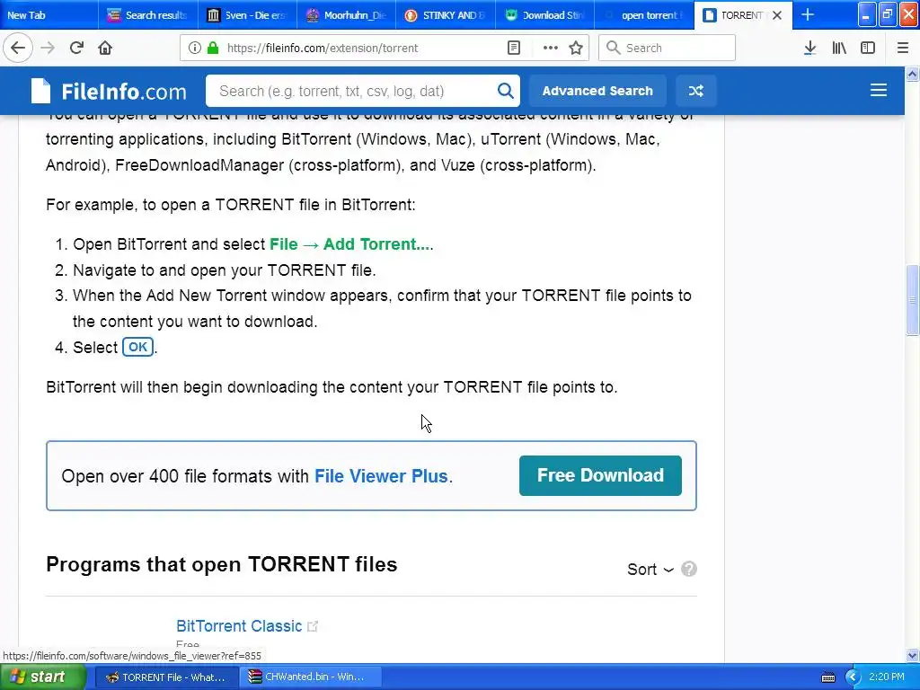
Task: Open TORRENT File taskbar window
Action: click(x=166, y=677)
